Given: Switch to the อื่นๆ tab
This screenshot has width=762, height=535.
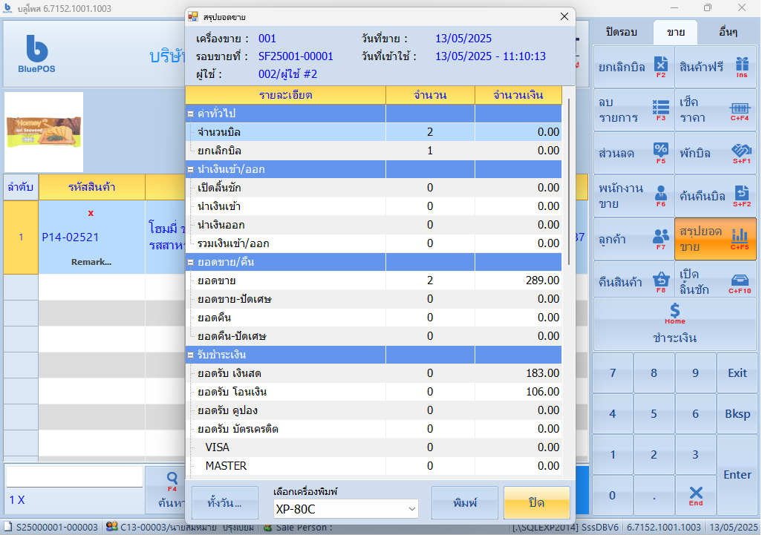Looking at the screenshot, I should [x=728, y=33].
